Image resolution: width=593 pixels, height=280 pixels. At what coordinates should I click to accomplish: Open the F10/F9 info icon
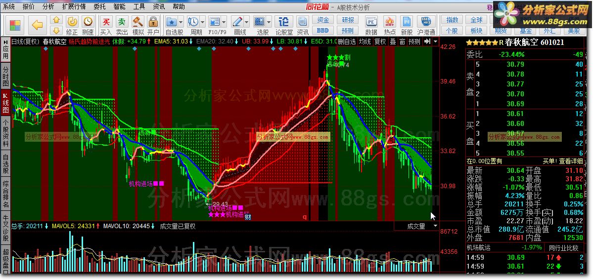(x=215, y=22)
